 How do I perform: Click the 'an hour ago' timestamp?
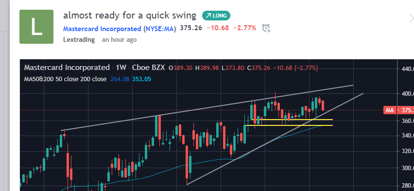[x=119, y=40]
